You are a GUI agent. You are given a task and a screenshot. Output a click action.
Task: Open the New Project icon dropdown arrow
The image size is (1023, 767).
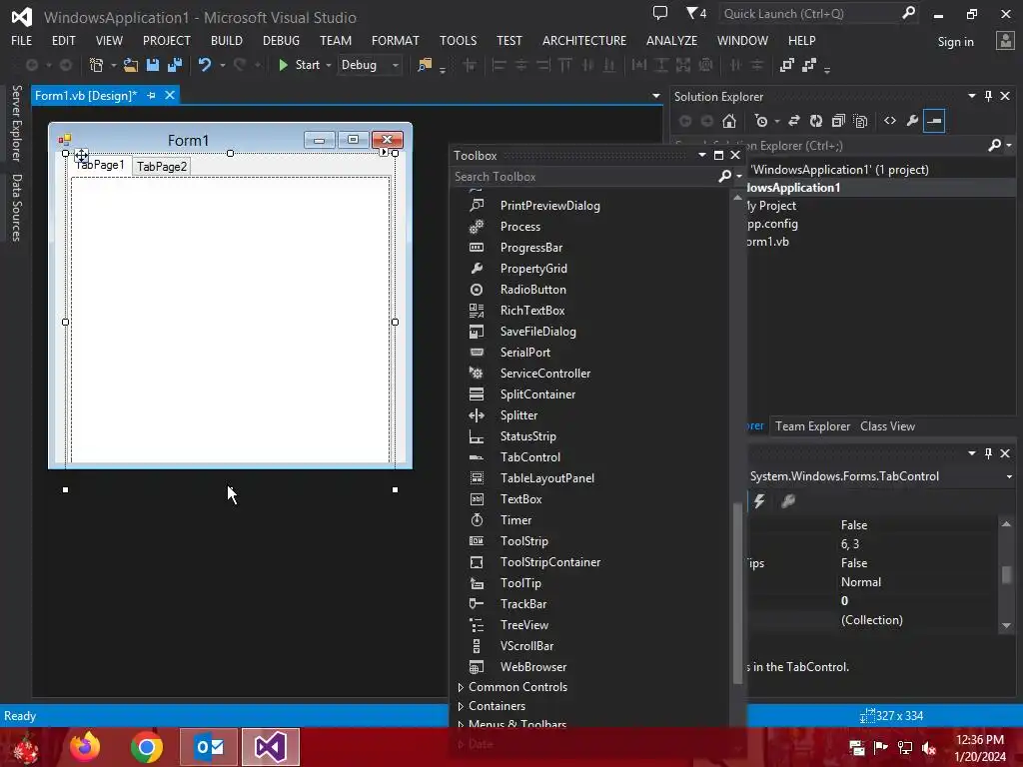114,65
